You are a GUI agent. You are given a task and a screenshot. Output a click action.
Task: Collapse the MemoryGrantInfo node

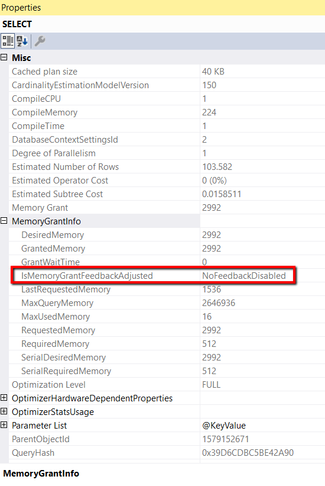[4, 221]
